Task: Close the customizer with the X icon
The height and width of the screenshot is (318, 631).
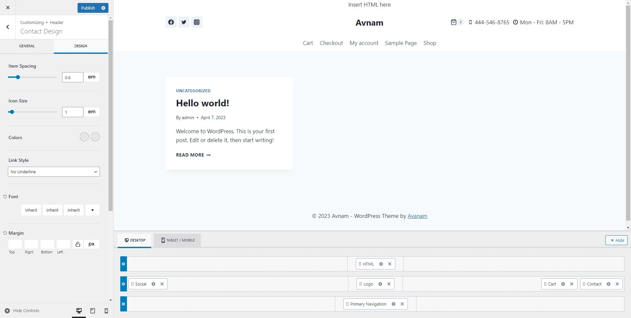Action: [8, 8]
